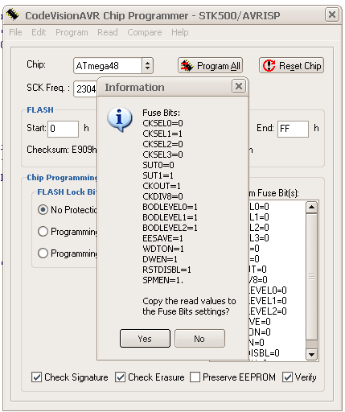Click the BODLEVEL2=1 fuse bit text
The height and width of the screenshot is (412, 345).
click(170, 228)
